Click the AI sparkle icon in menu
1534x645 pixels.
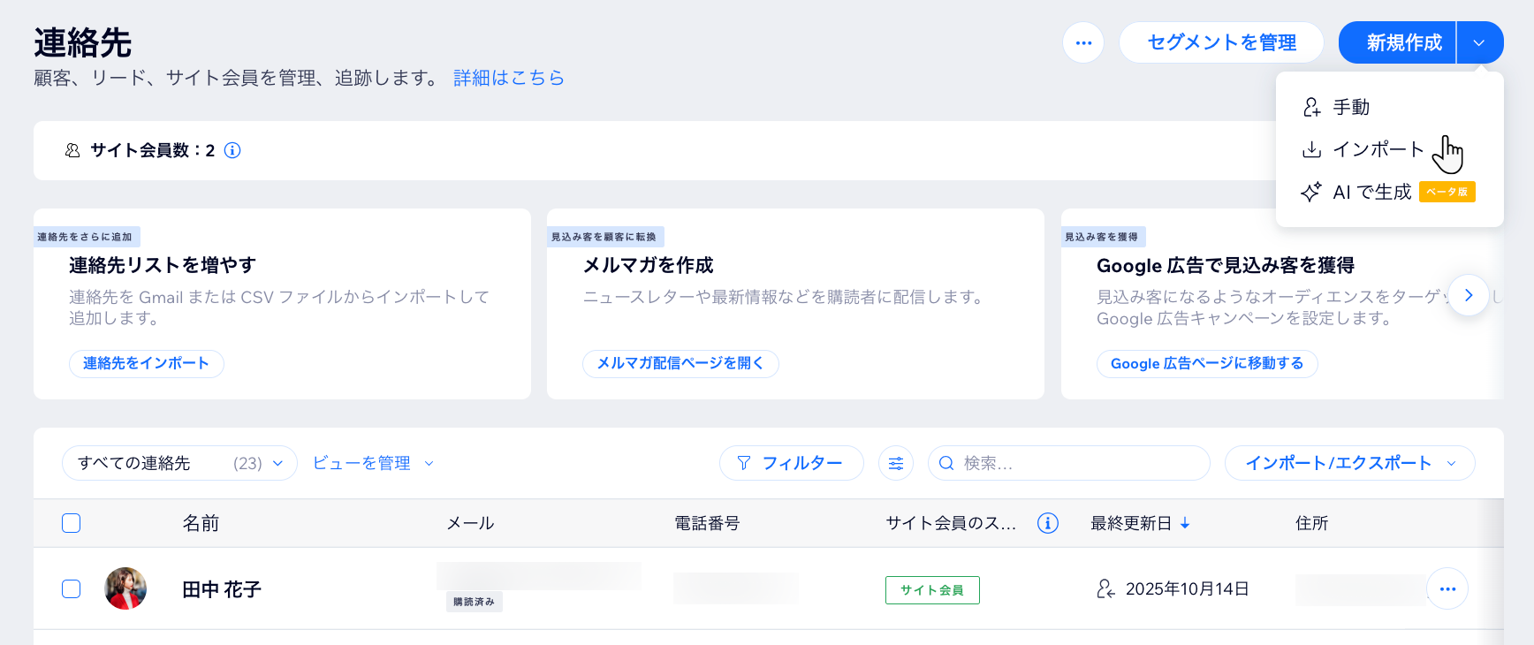click(1311, 192)
